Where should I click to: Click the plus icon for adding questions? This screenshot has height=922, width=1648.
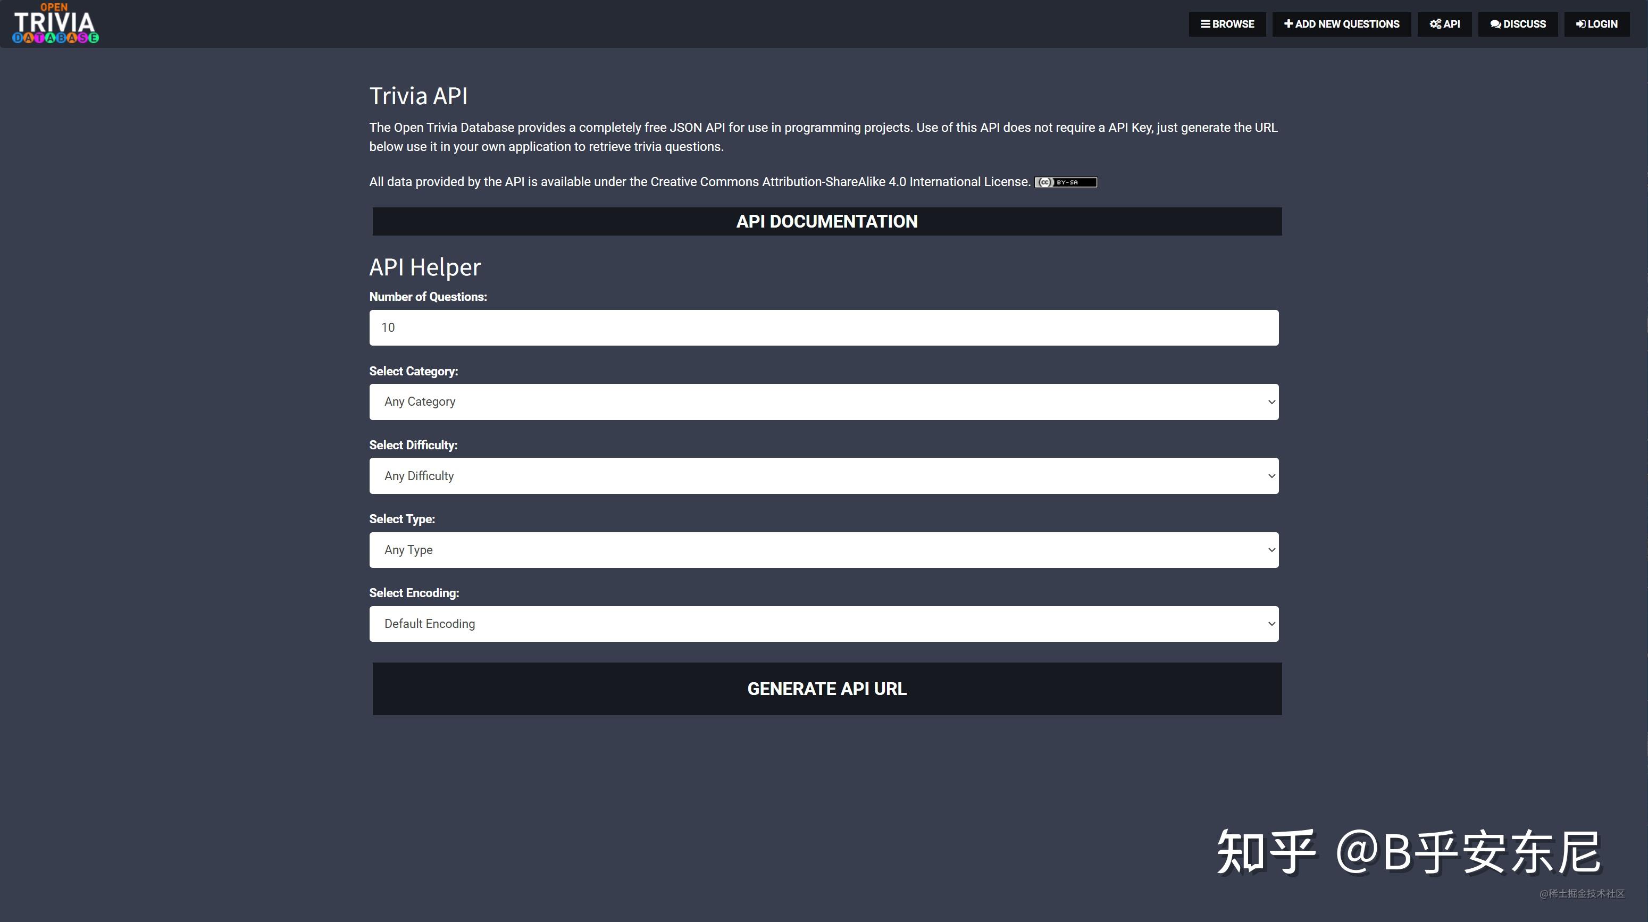tap(1289, 24)
